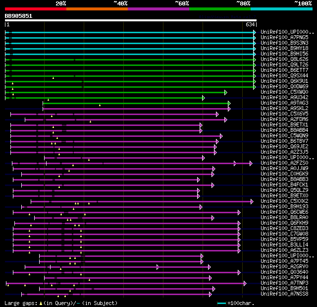The height and width of the screenshot is (307, 317).
Task: Open the UniRef100_B3LLI4 hit label
Action: coord(284,245)
